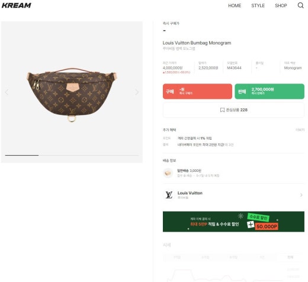This screenshot has width=308, height=282.
Task: Click the image carousel progress bar
Action: [x=72, y=155]
